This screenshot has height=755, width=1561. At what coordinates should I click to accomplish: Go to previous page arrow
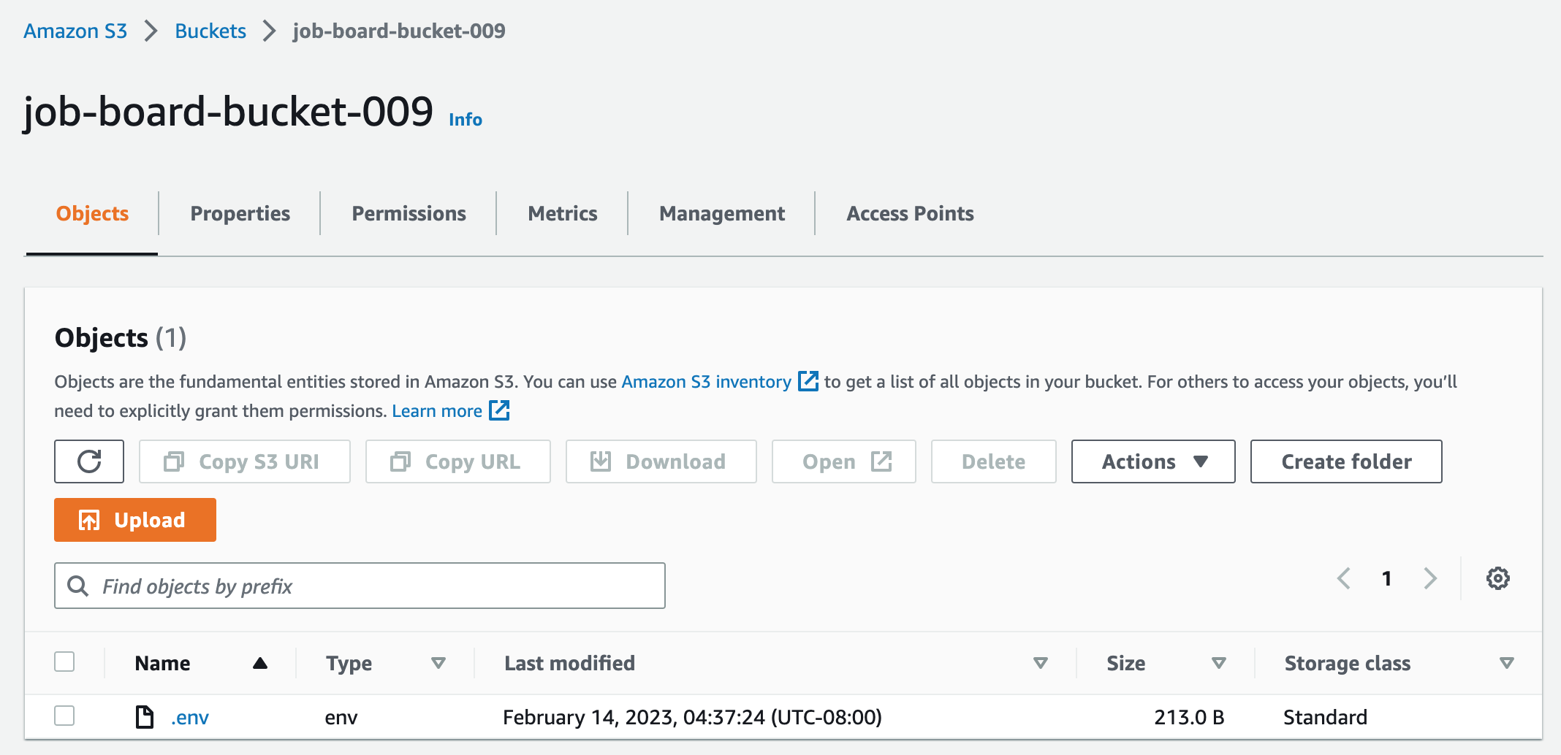tap(1343, 578)
